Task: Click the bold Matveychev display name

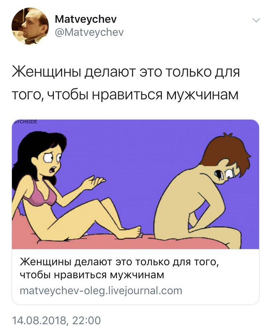Action: point(86,19)
